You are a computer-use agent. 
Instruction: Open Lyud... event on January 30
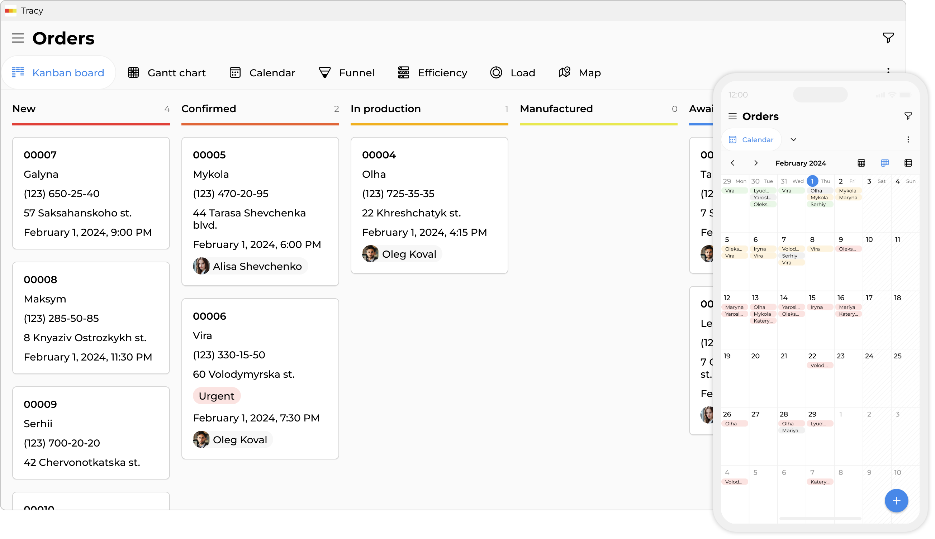[763, 191]
